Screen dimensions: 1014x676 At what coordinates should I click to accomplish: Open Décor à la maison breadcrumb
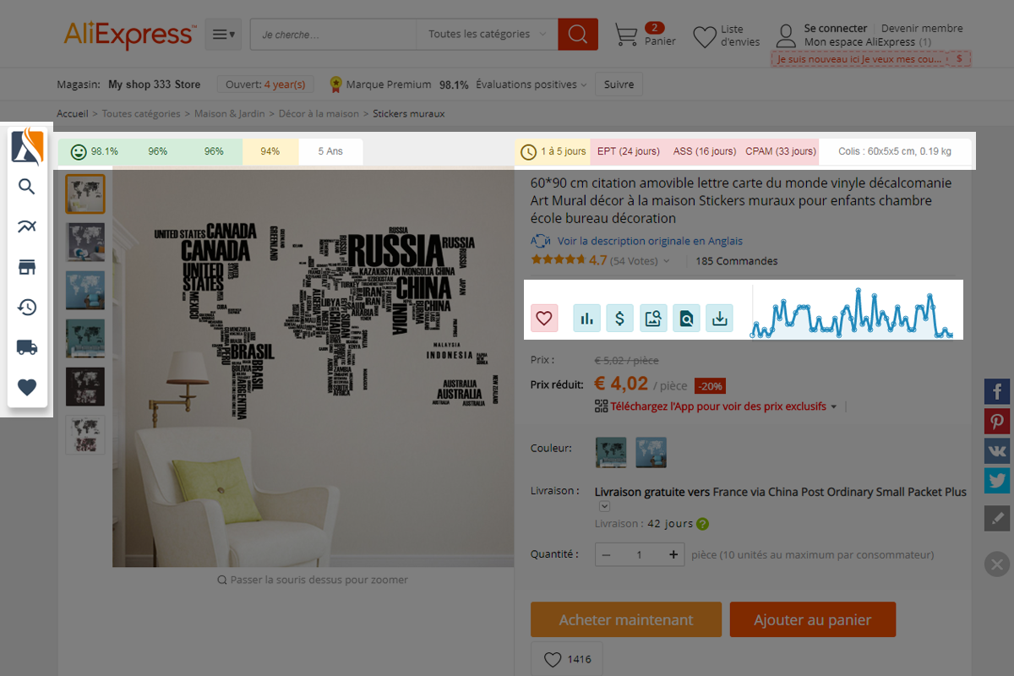(319, 113)
